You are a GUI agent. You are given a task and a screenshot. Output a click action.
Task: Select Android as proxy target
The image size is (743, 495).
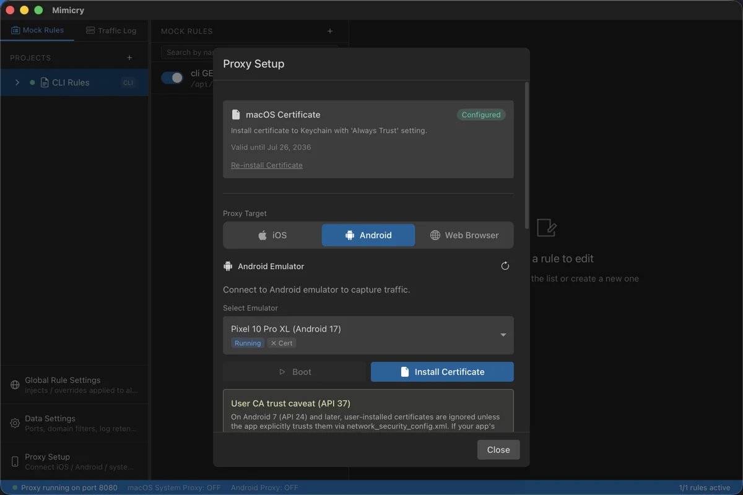[368, 235]
